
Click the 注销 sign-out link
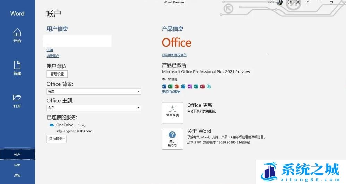click(50, 50)
